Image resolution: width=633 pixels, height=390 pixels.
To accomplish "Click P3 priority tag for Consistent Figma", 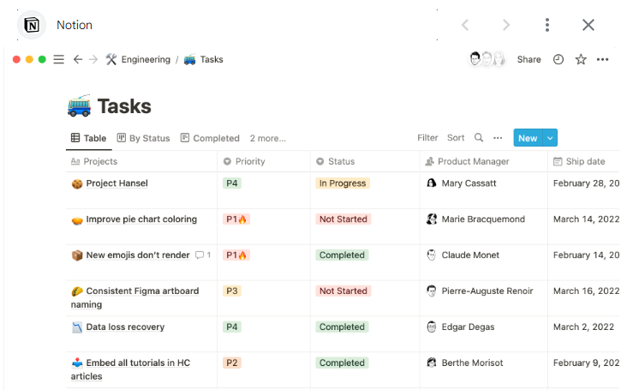I will (232, 291).
